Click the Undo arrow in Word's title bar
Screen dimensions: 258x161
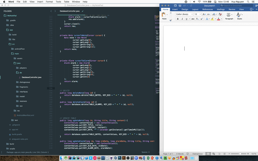pos(185,6)
